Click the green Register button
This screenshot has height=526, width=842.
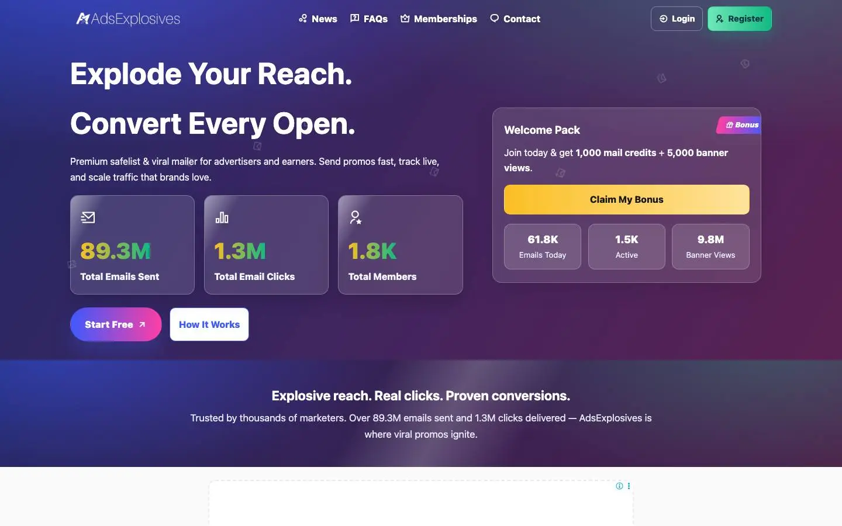tap(740, 19)
